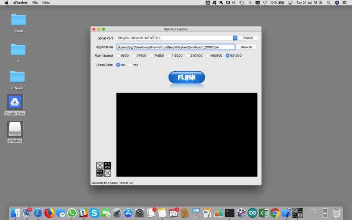The height and width of the screenshot is (220, 352).
Task: Open Keynote from the dock
Action: [x=196, y=213]
